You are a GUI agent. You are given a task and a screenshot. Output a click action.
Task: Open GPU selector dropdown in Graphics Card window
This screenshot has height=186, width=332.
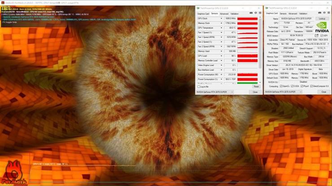coord(284,92)
